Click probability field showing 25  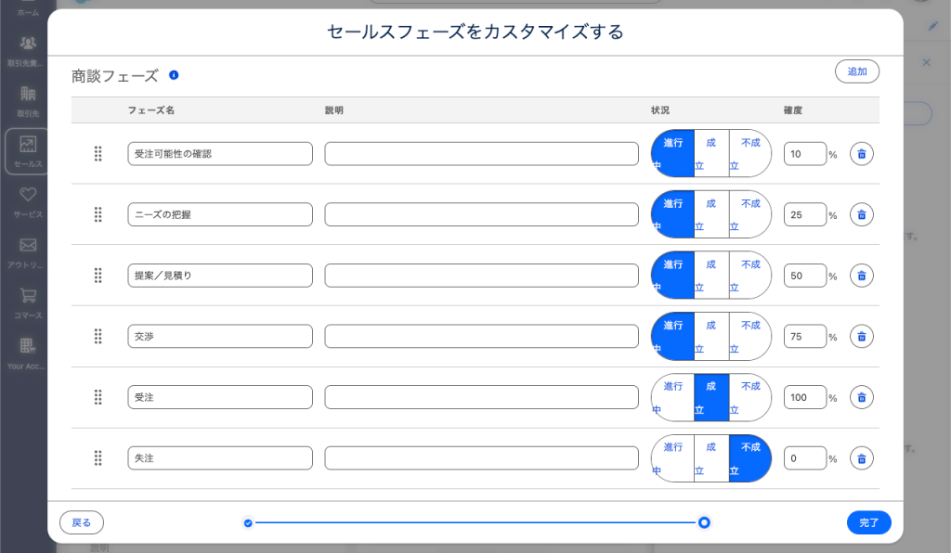pos(805,214)
